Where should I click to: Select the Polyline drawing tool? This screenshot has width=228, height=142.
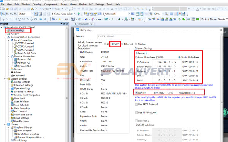click(11, 19)
